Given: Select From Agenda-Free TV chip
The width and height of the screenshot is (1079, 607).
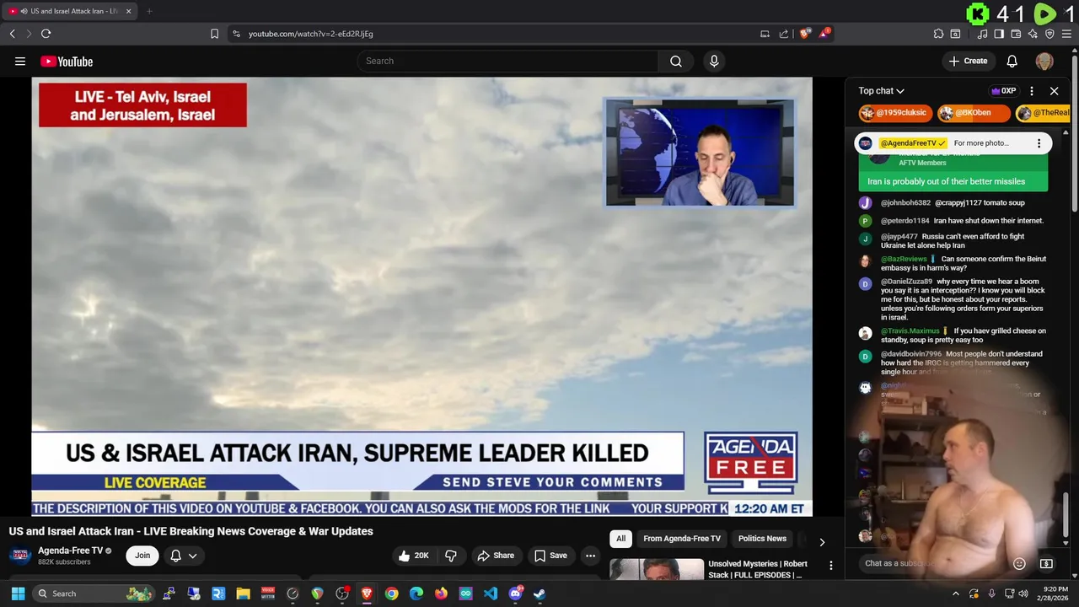Looking at the screenshot, I should pyautogui.click(x=682, y=539).
